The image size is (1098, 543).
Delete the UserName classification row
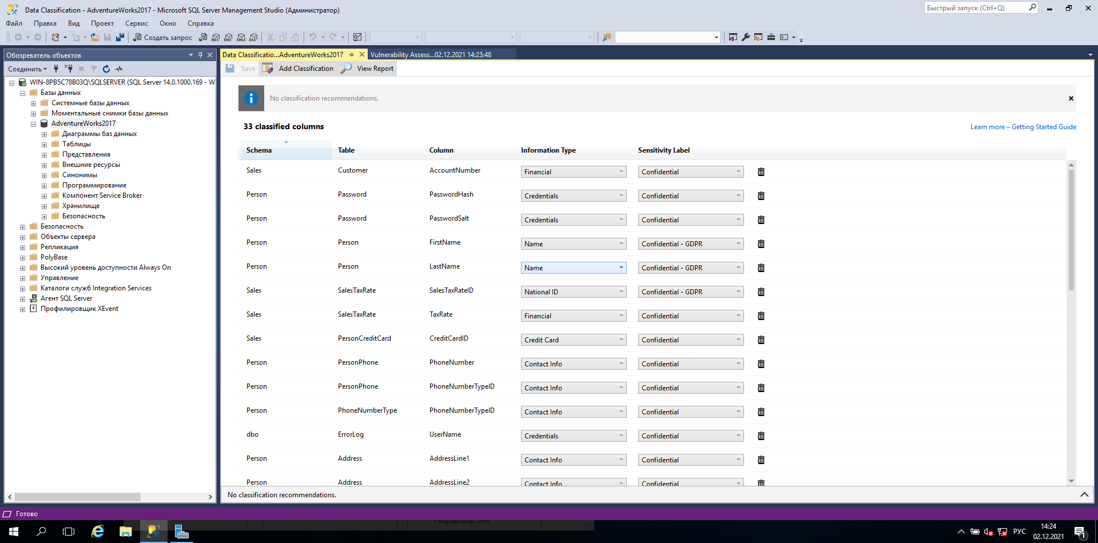(x=761, y=436)
